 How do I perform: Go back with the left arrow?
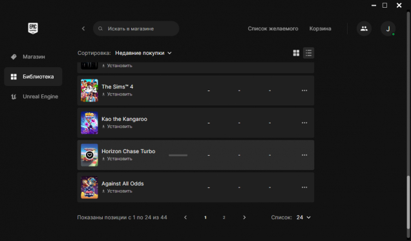(x=83, y=28)
